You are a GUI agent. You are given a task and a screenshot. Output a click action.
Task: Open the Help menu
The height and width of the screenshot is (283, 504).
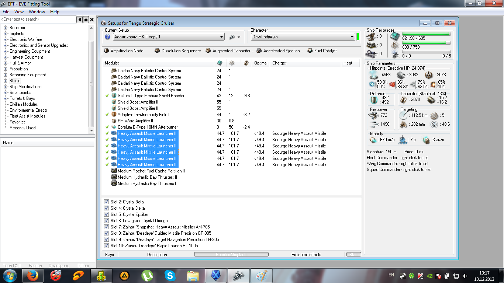pyautogui.click(x=55, y=12)
